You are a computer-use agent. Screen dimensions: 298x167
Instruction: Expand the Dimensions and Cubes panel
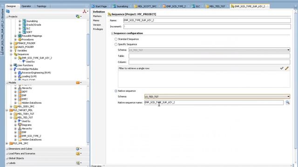(7, 149)
